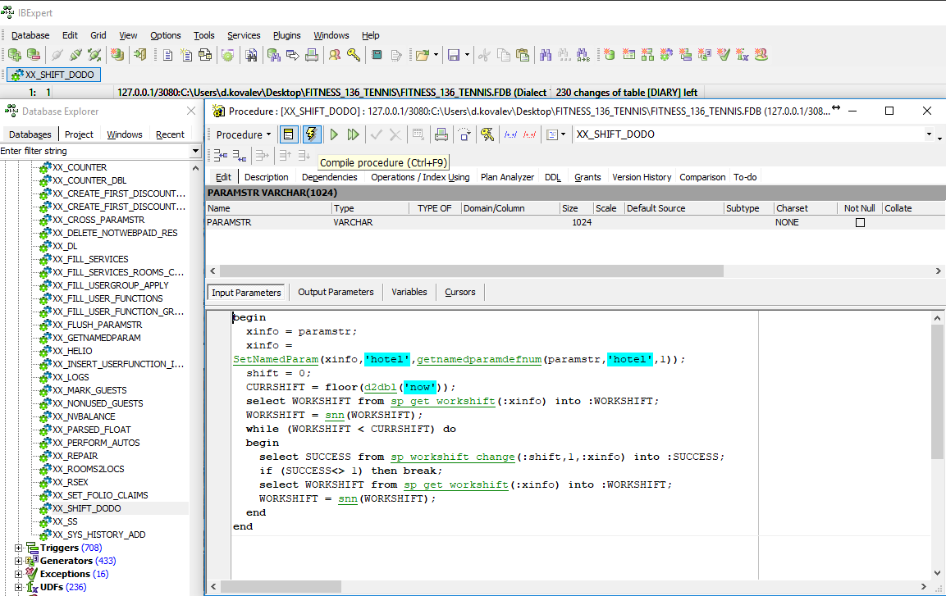
Task: Click the double green arrow debug icon
Action: click(x=354, y=134)
